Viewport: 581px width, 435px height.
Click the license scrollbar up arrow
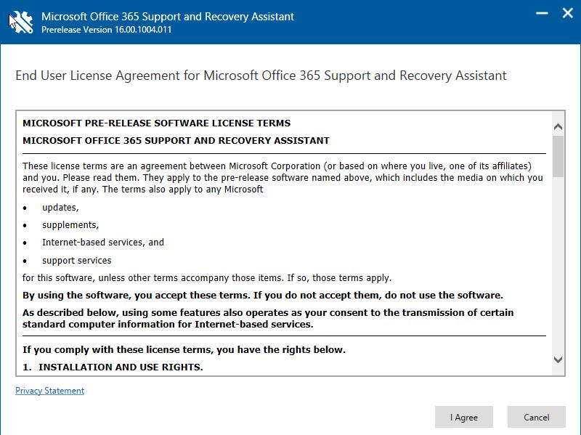(558, 124)
